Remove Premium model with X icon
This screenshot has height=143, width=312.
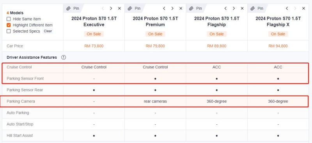[x=181, y=8]
